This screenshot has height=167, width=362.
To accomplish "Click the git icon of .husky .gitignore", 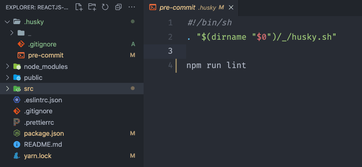I will (21, 44).
